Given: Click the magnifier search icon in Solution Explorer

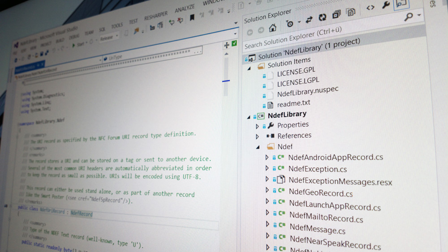Looking at the screenshot, I should (409, 17).
